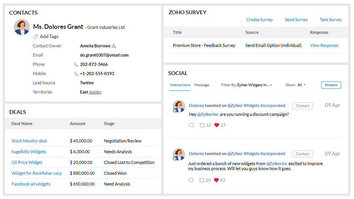
Task: Click the mobile call icon beside +1-202-555-0193
Action: (77, 74)
